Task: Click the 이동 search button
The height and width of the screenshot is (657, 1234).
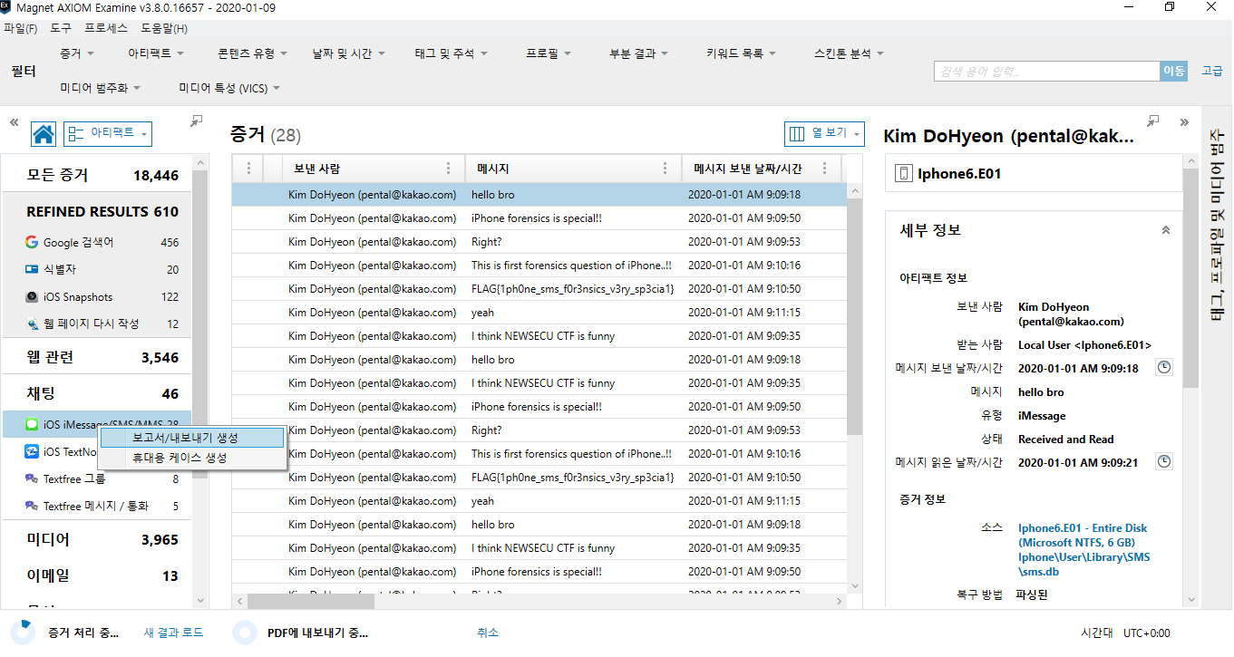Action: [x=1173, y=71]
